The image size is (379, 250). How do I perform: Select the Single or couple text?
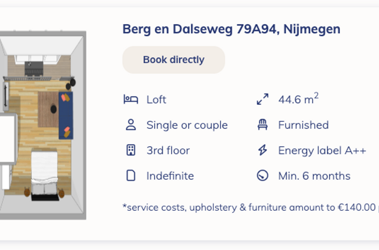[x=187, y=125]
